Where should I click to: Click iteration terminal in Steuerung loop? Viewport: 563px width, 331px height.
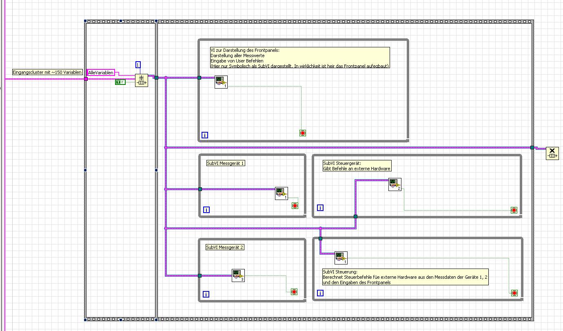pyautogui.click(x=320, y=293)
